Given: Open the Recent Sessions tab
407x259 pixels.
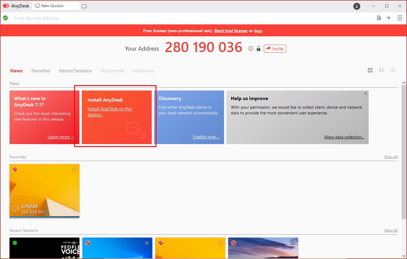Looking at the screenshot, I should [75, 71].
